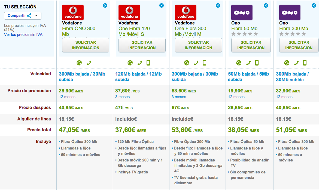The image size is (319, 190).
Task: Request information for One Fibra 120 Mb
Action: click(x=142, y=45)
